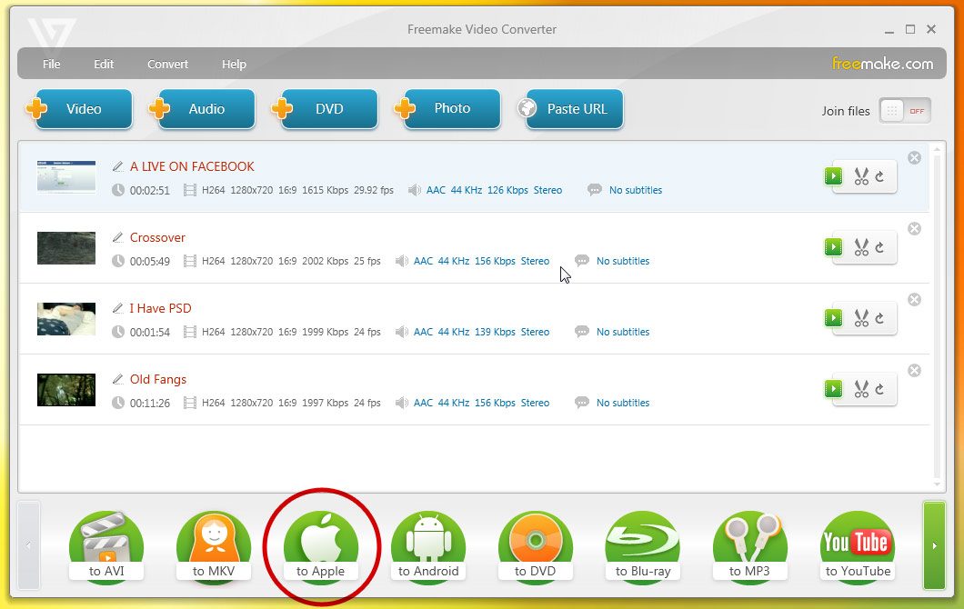The width and height of the screenshot is (964, 609).
Task: Open the File menu
Action: (x=51, y=64)
